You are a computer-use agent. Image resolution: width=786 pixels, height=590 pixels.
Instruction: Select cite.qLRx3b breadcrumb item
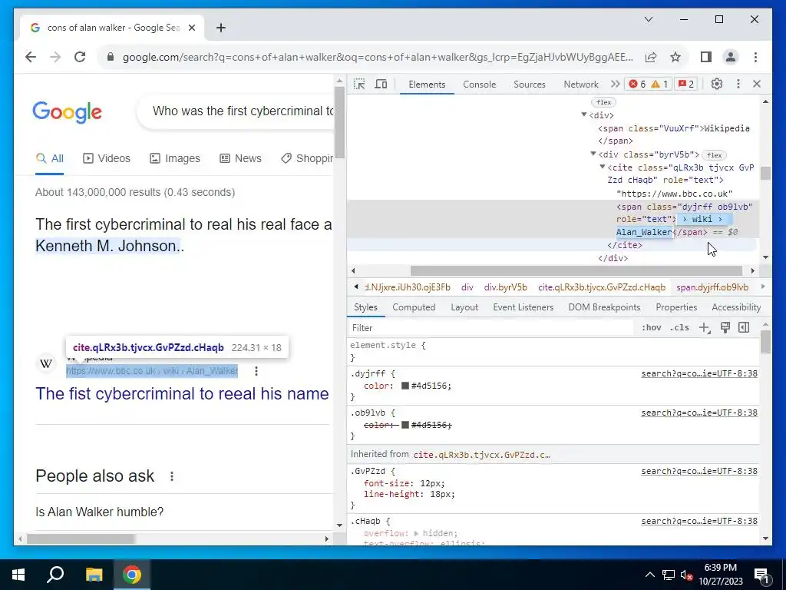tap(602, 287)
